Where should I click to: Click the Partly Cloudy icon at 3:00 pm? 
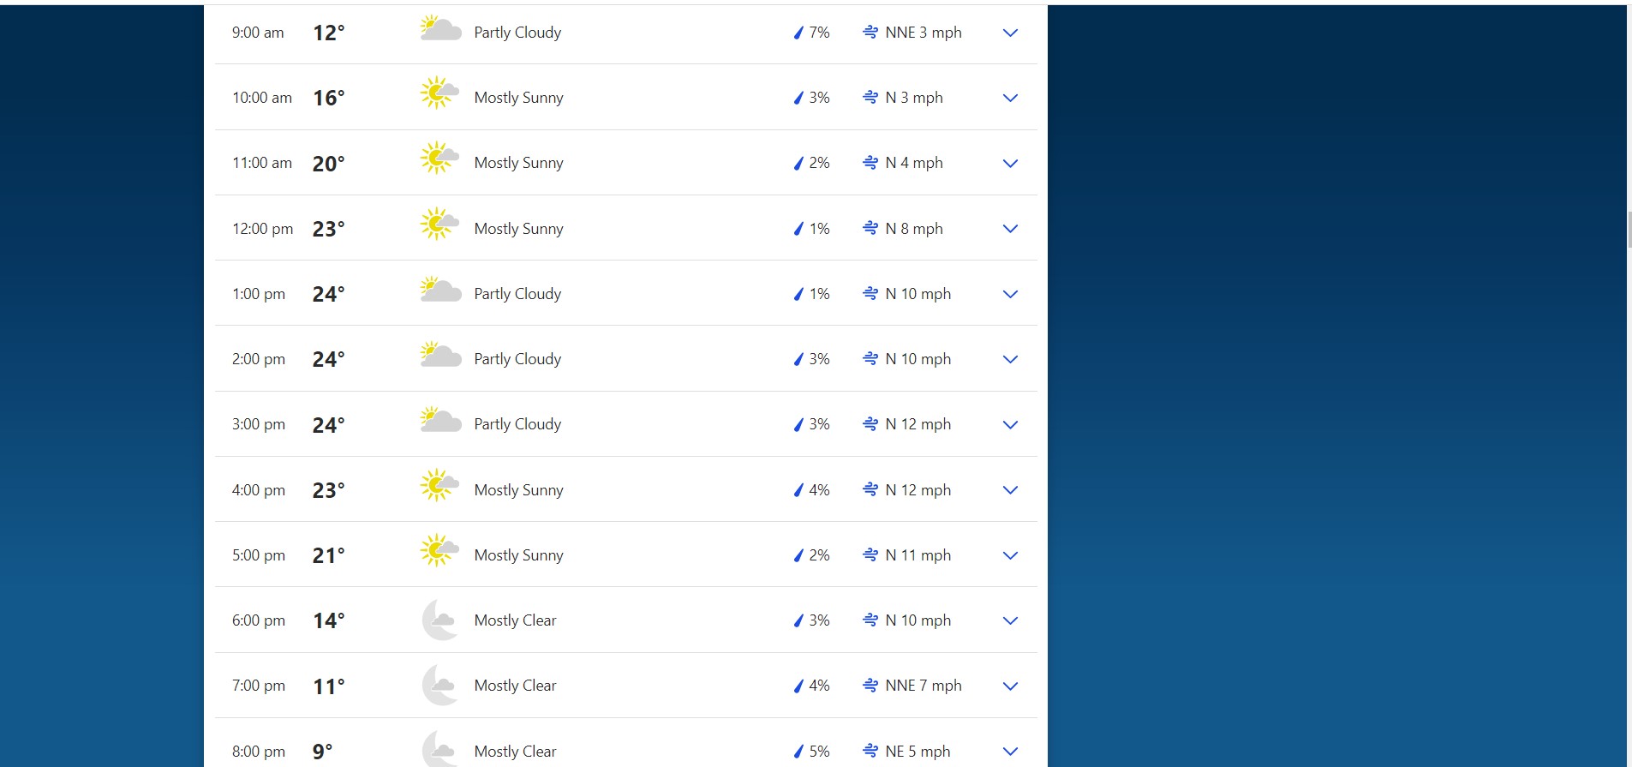[x=440, y=421]
